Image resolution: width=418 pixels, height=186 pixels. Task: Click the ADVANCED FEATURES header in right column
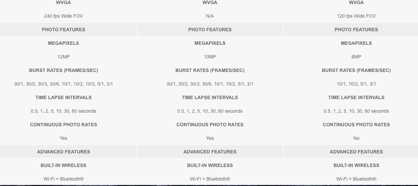tap(356, 152)
